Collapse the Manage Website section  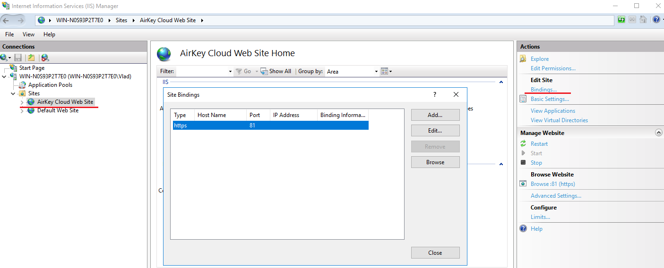click(x=658, y=133)
